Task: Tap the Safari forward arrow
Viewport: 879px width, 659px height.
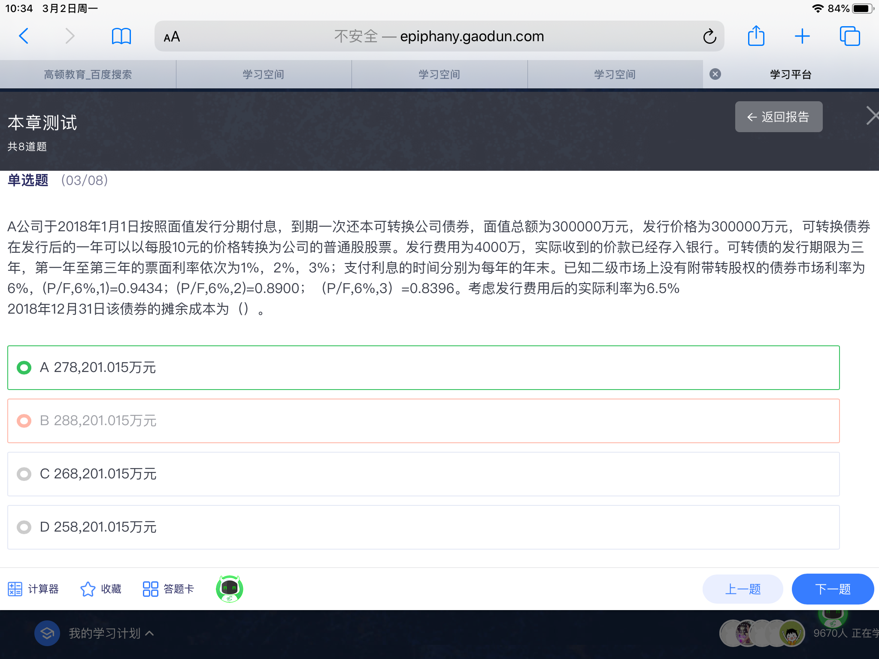Action: 70,36
